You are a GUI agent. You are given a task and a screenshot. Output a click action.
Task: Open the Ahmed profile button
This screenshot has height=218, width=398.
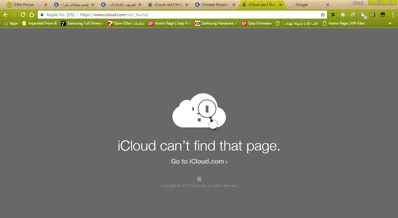point(358,3)
